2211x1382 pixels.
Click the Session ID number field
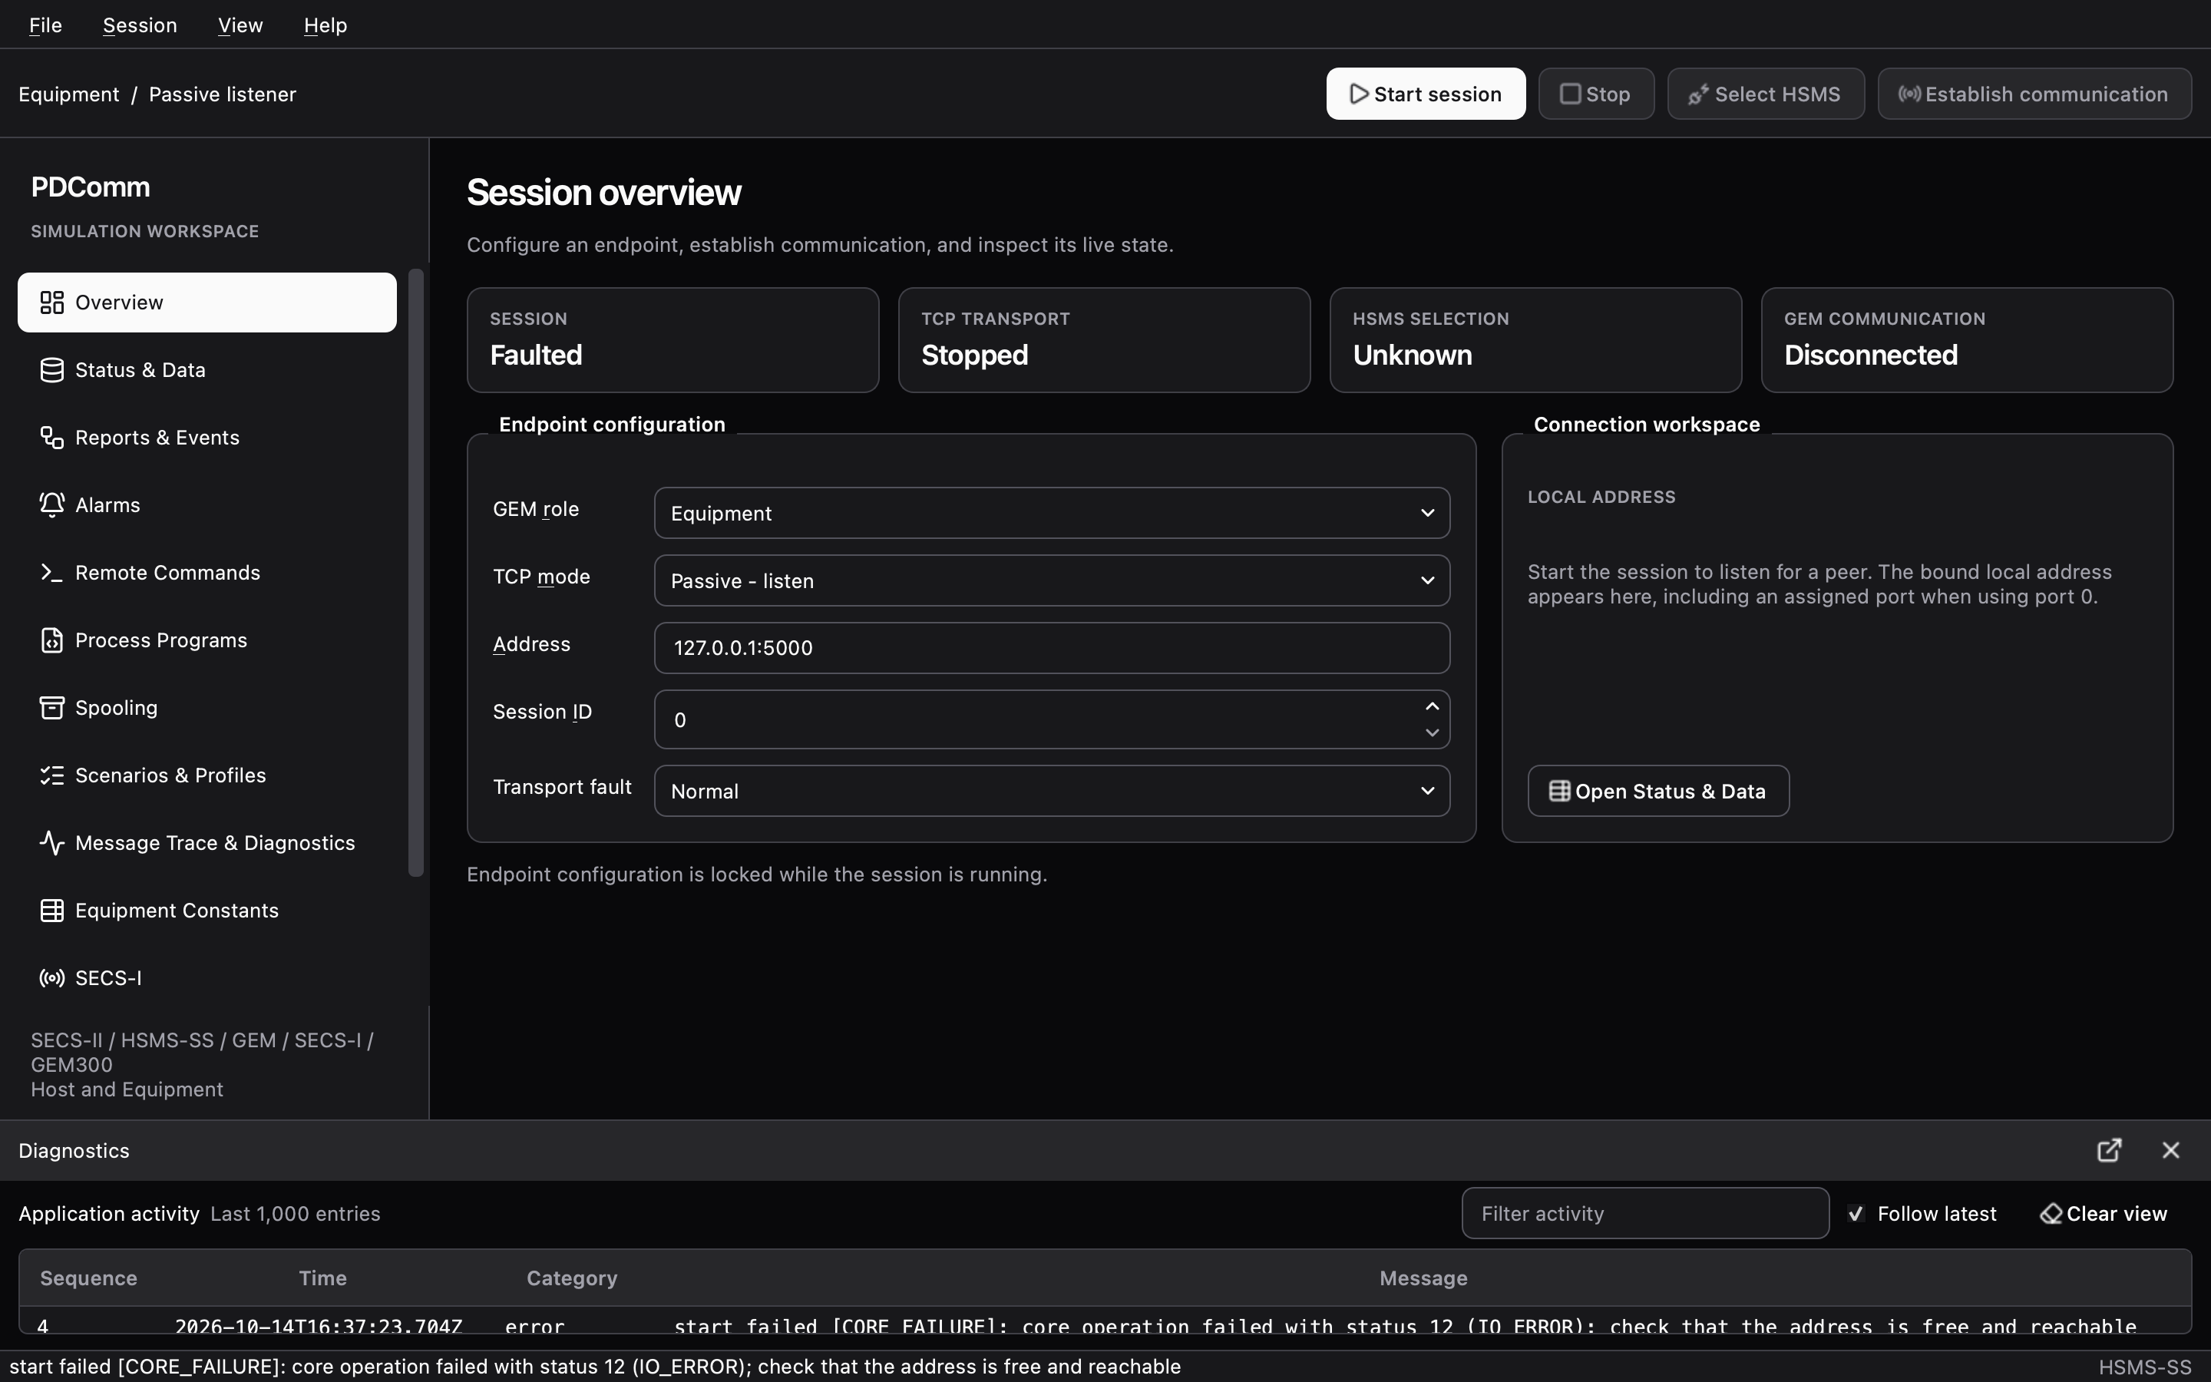pos(1052,720)
